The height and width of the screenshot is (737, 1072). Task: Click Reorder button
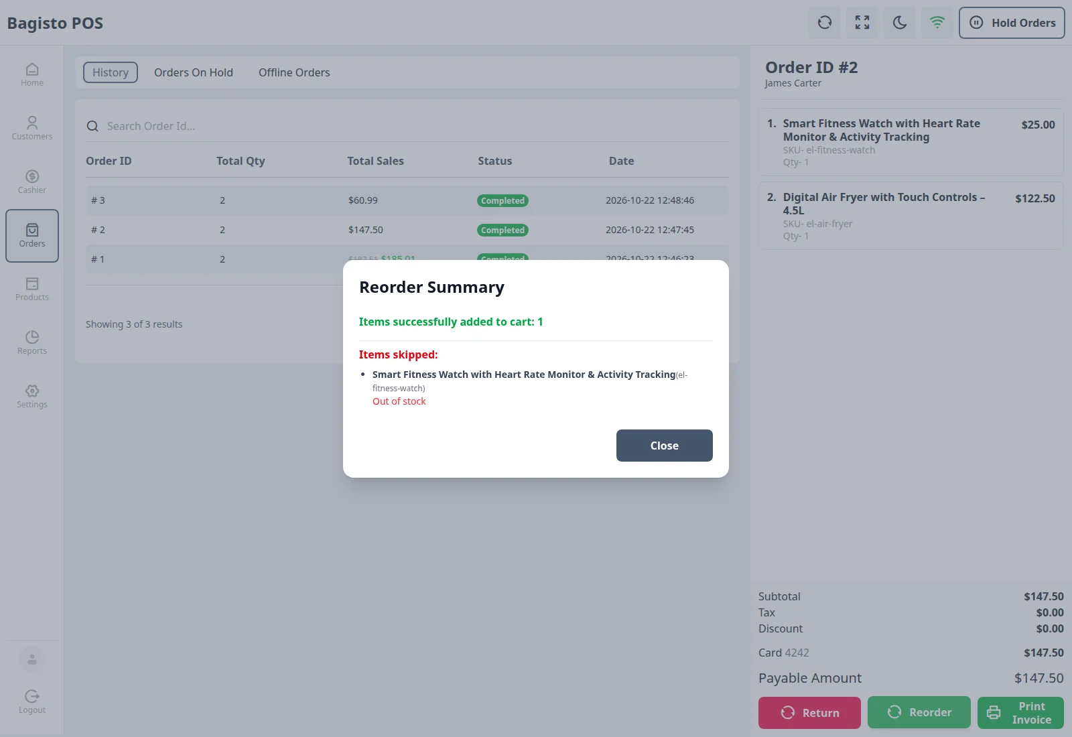coord(919,712)
